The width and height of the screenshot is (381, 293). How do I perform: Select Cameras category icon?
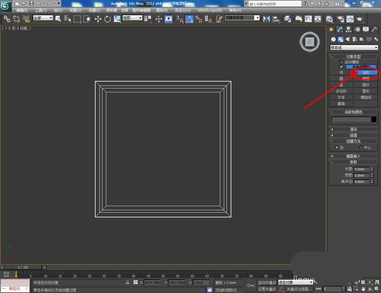[355, 39]
